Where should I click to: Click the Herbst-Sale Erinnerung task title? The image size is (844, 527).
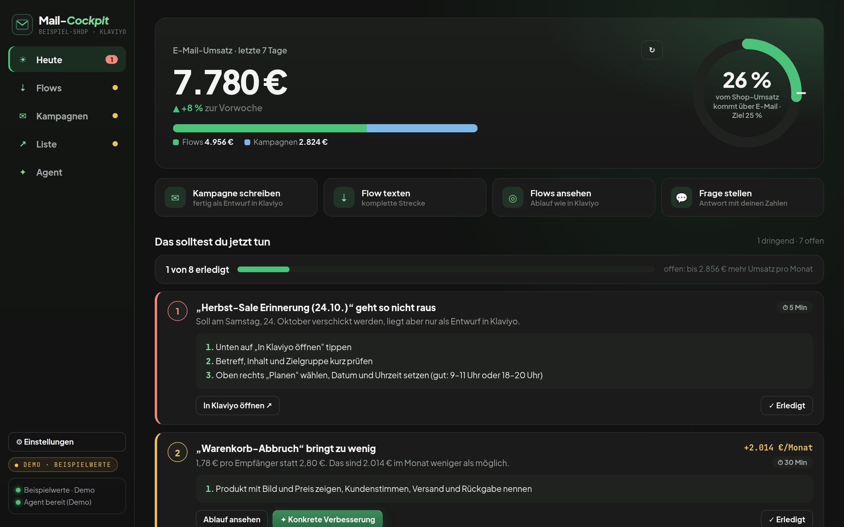(316, 308)
